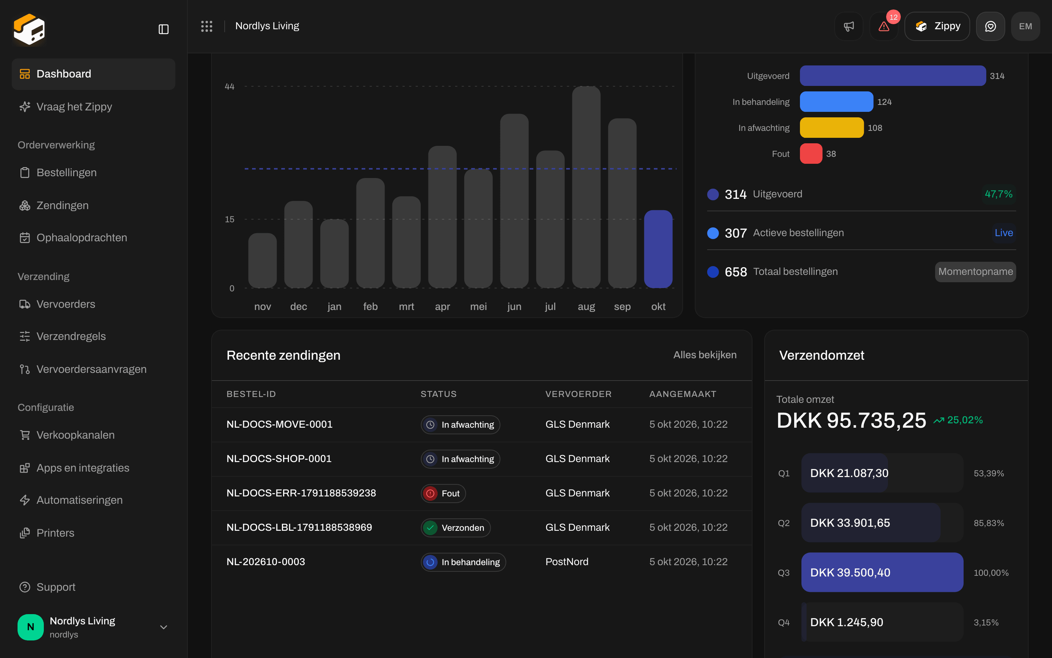Click the Verzonden status badge
1052x658 pixels.
(456, 528)
